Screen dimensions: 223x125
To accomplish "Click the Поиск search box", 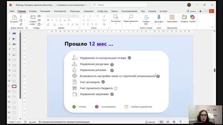I will pyautogui.click(x=119, y=5).
